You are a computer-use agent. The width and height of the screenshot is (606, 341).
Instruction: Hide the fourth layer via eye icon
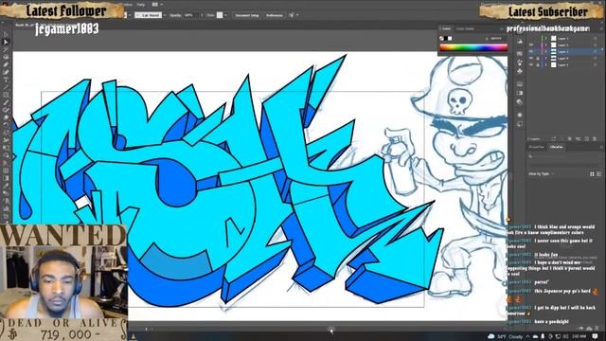531,58
